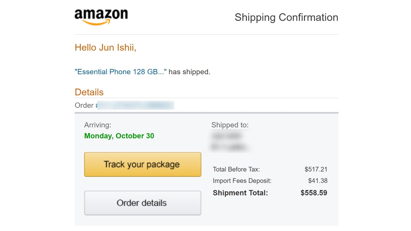Click the Import Fees Deposit label
This screenshot has height=231, width=411.
(242, 181)
